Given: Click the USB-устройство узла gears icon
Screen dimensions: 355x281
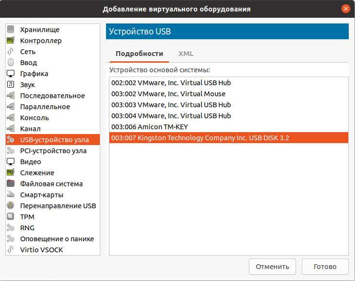Looking at the screenshot, I should 11,140.
